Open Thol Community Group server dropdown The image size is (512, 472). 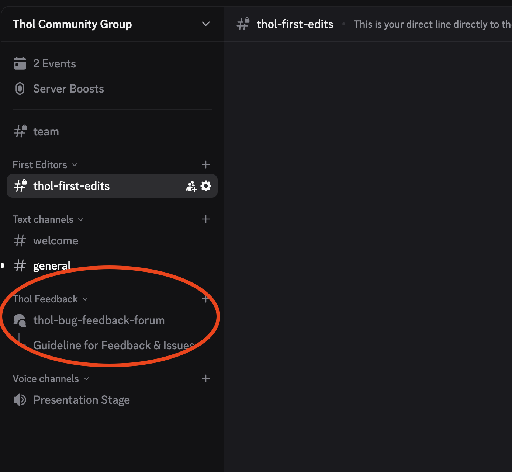click(205, 24)
